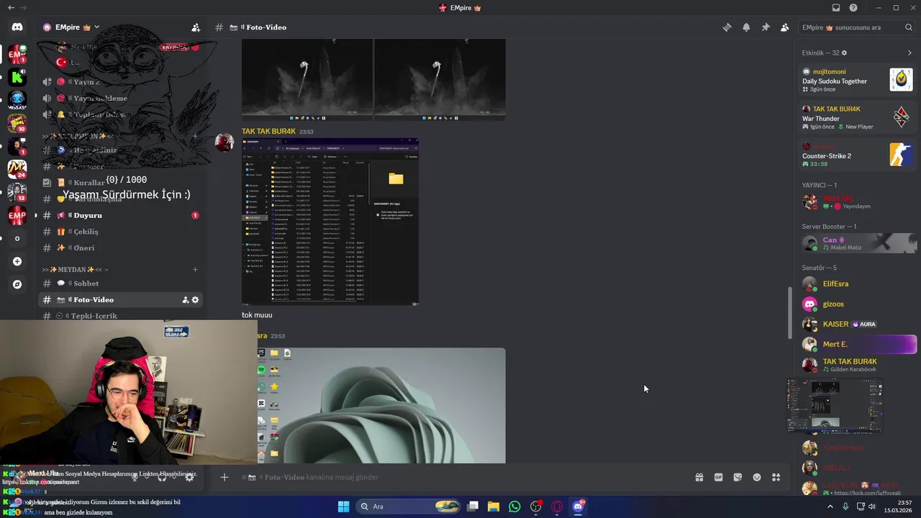
Task: Open the Inbox icon in title bar
Action: tap(835, 8)
